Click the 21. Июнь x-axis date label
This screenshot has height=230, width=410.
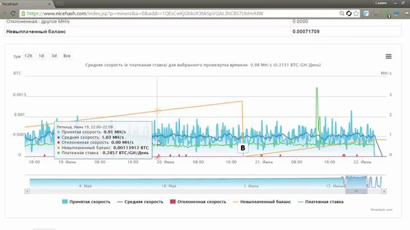tap(263, 162)
